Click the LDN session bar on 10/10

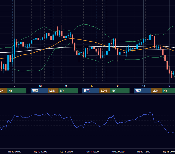click(x=53, y=91)
